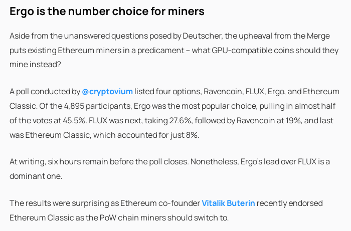Follow the Vitalik Buterin hyperlink
The height and width of the screenshot is (231, 351).
coord(228,203)
